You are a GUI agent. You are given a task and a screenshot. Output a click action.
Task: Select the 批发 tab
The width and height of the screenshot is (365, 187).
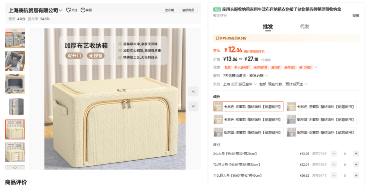[268, 26]
